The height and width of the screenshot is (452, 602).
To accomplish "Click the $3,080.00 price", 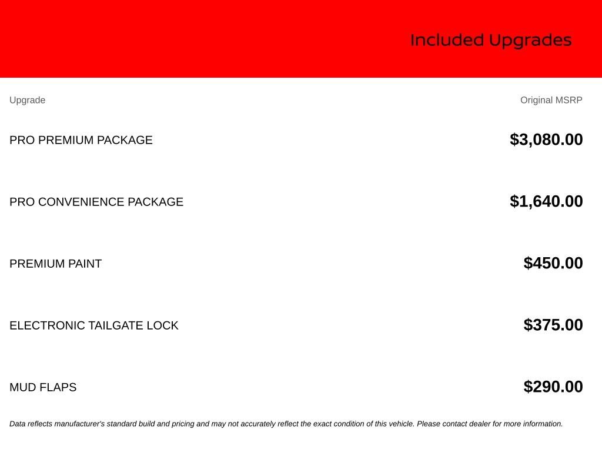I will [x=546, y=139].
